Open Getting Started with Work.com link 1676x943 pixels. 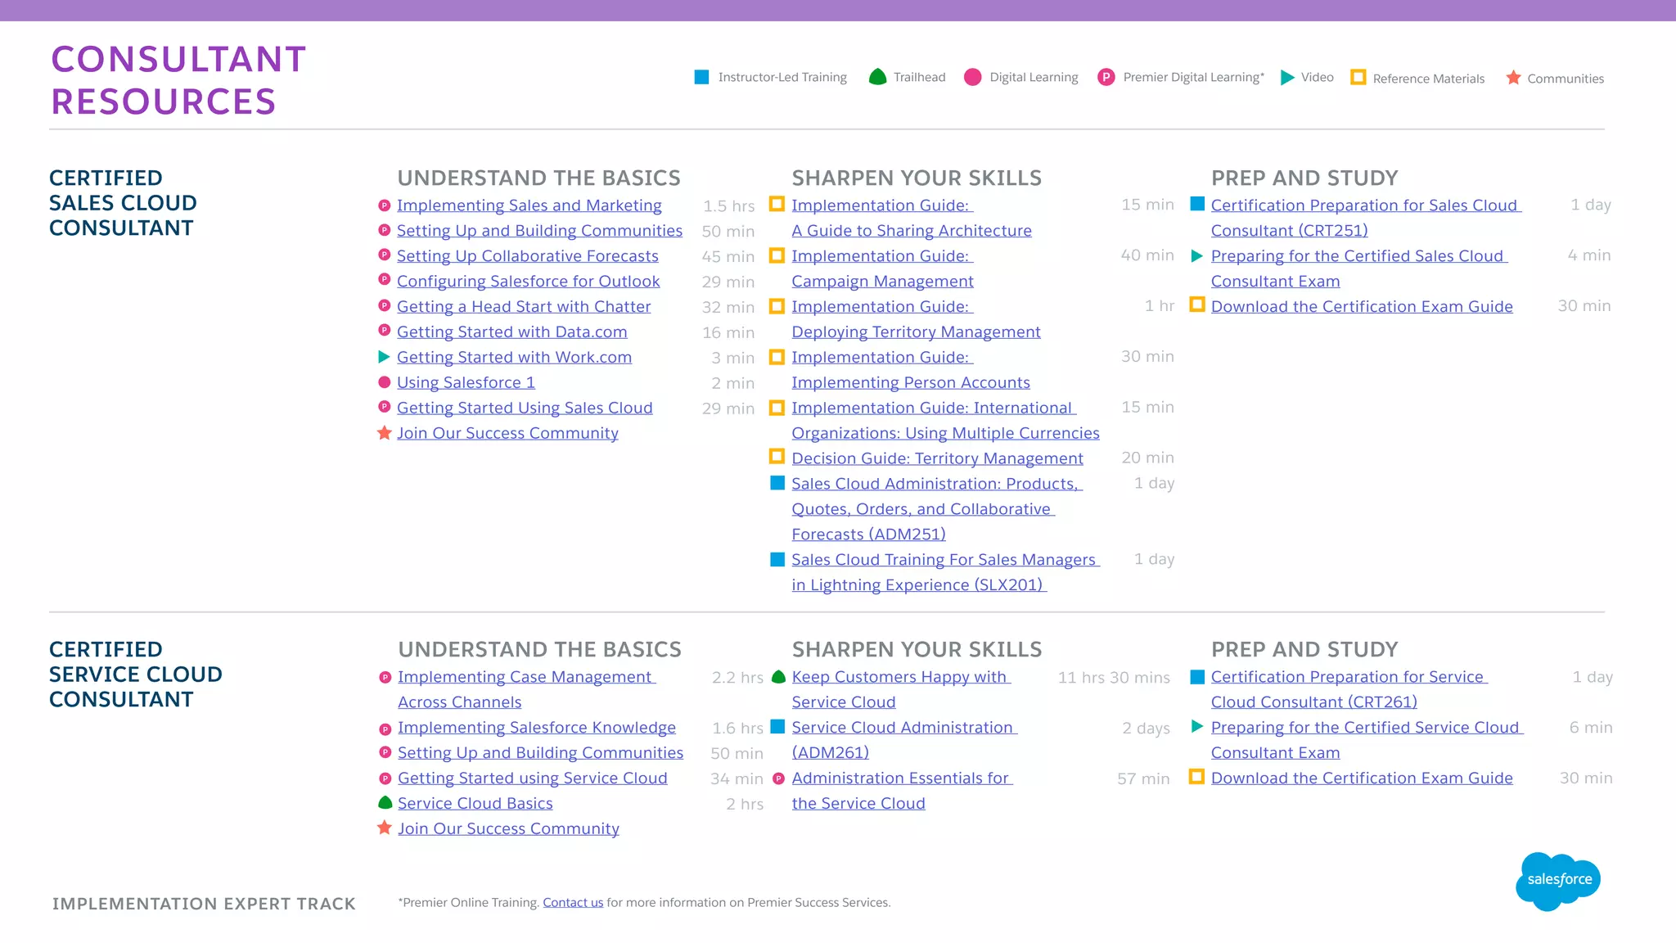(x=514, y=358)
